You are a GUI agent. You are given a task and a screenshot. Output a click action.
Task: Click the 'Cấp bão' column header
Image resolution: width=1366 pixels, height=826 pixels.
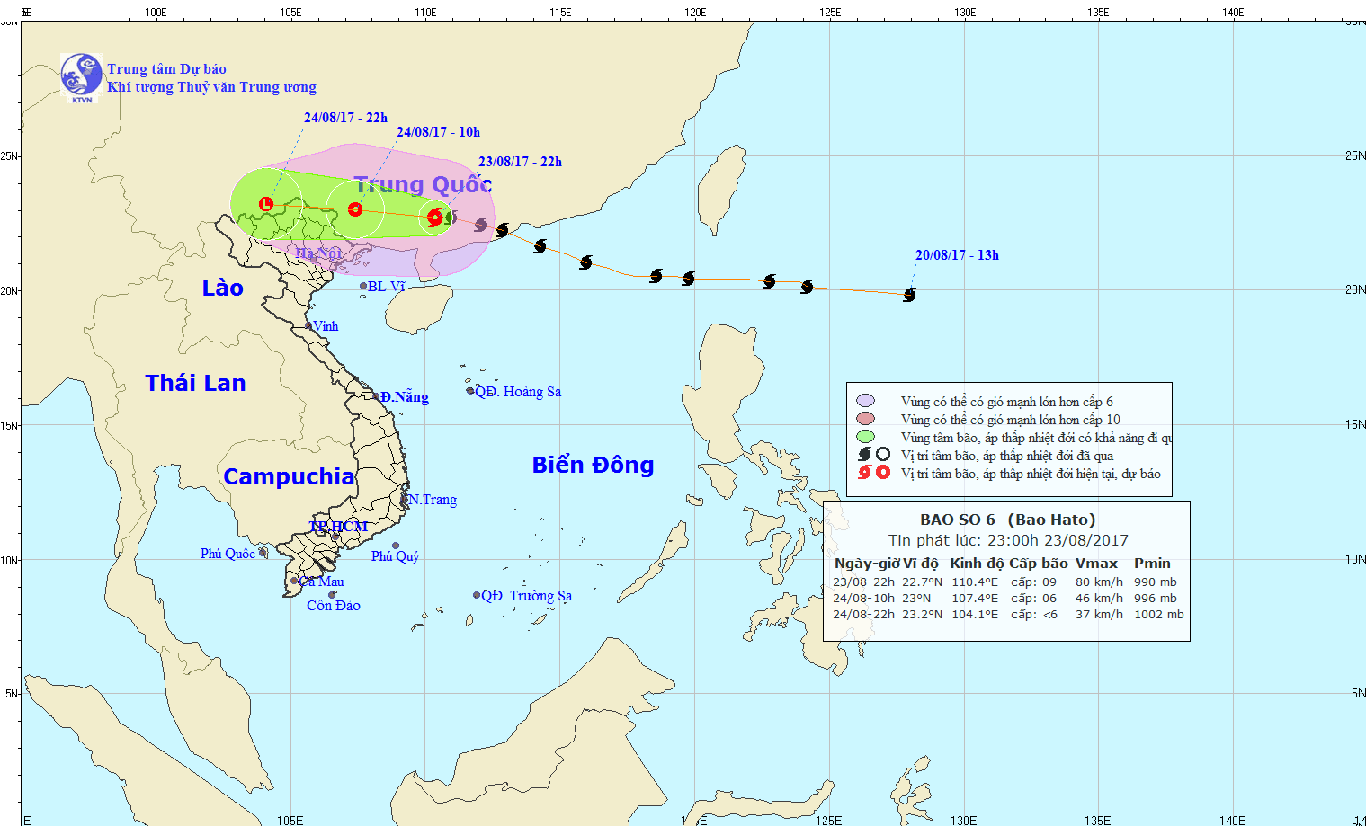coord(1039,564)
